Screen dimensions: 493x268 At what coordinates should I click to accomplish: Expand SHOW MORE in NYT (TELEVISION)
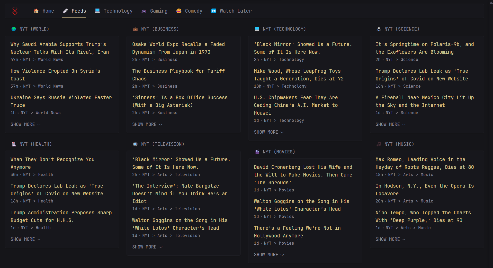147,247
